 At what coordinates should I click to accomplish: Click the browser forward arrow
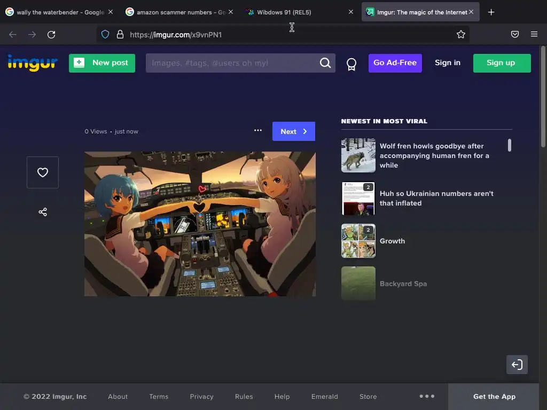coord(32,35)
